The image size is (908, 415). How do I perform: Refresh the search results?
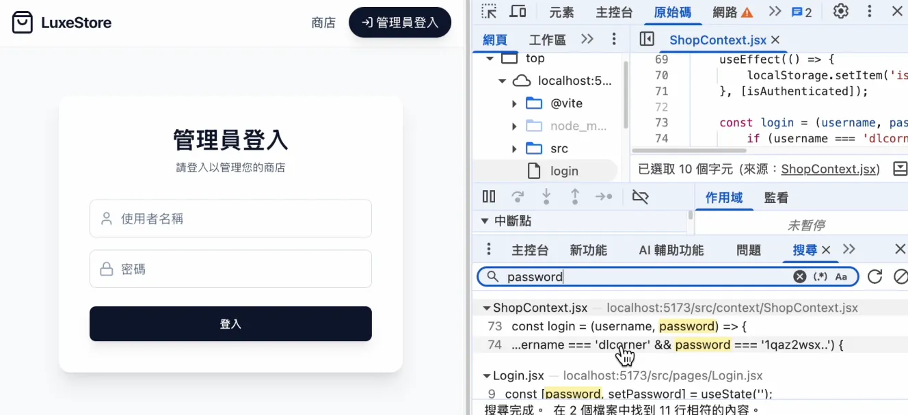click(874, 276)
